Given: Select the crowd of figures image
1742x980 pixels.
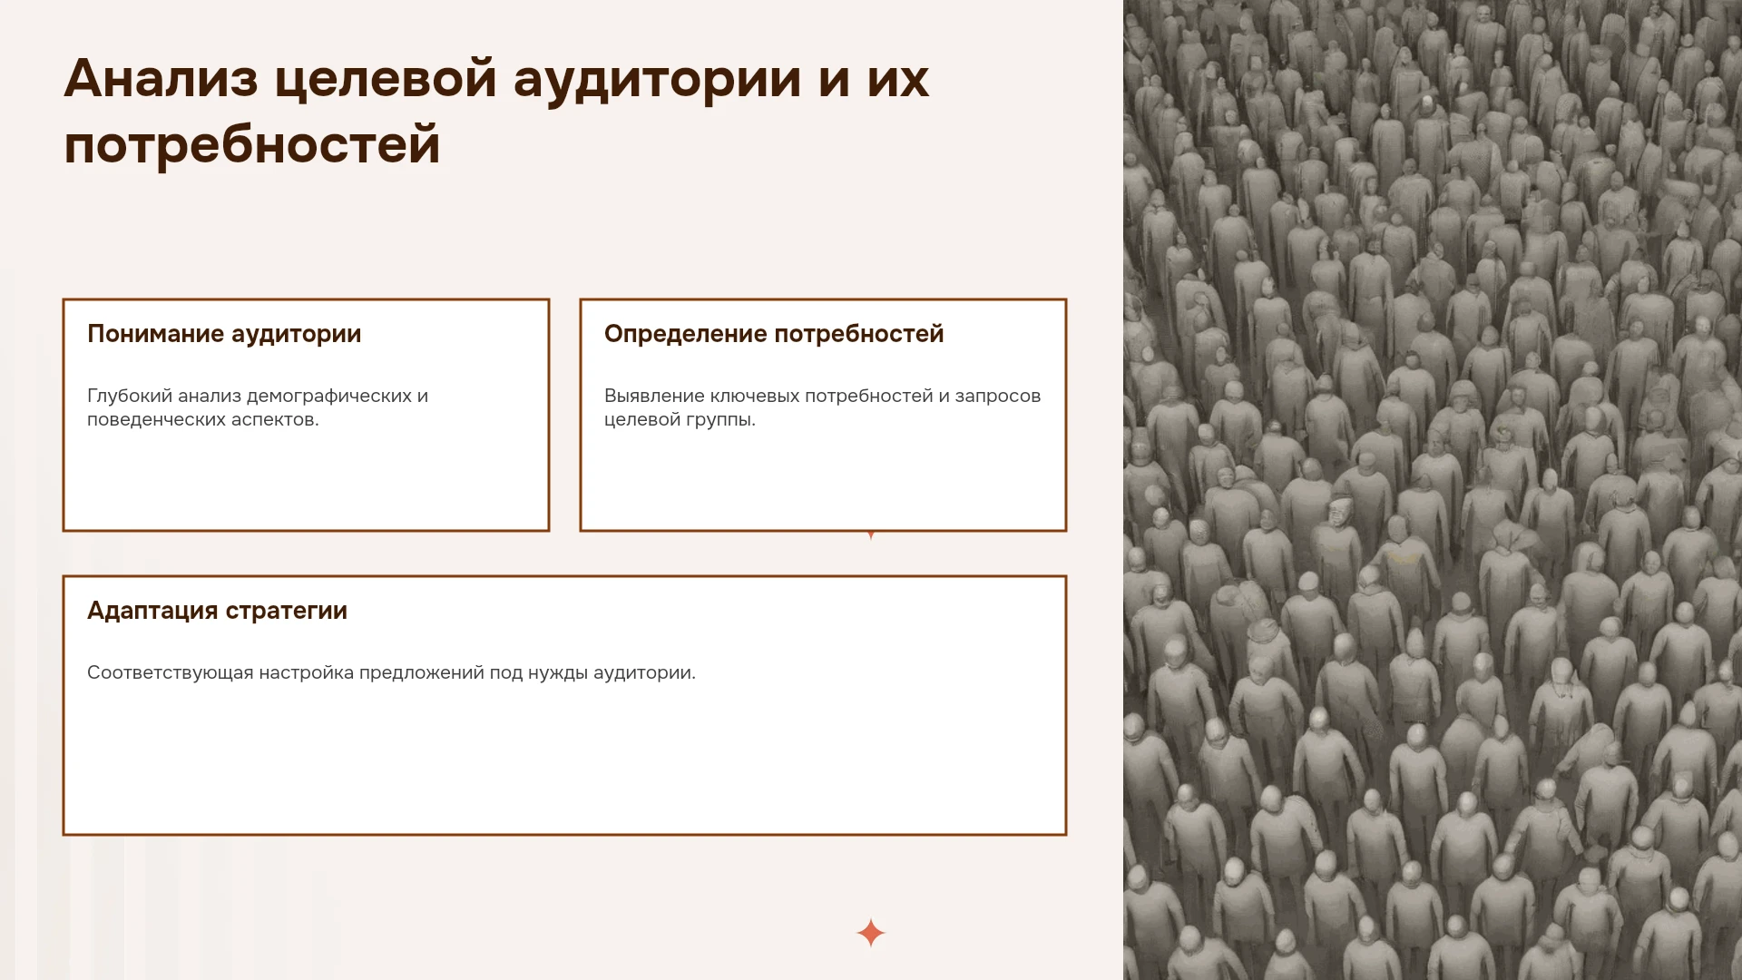Looking at the screenshot, I should [x=1433, y=490].
